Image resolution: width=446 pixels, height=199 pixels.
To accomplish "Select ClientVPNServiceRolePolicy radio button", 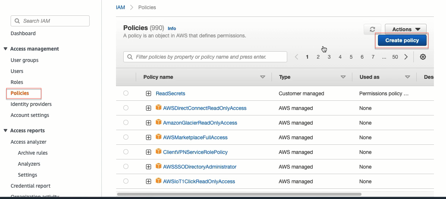I will (126, 152).
